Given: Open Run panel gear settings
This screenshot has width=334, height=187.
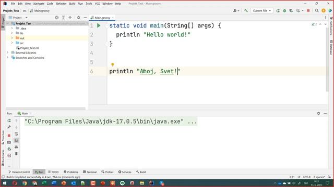Looking at the screenshot, I should click(318, 113).
